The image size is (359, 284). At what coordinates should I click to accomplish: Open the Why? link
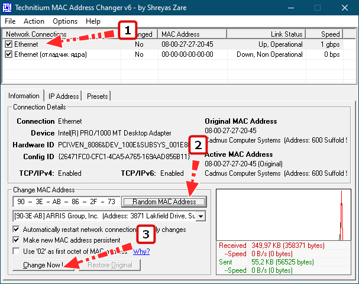coord(141,251)
